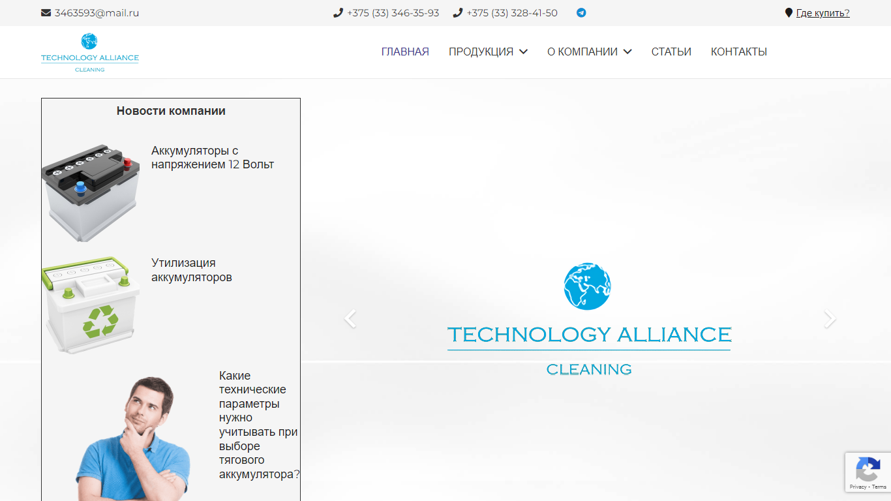Click the reCAPTCHA badge icon

click(868, 470)
